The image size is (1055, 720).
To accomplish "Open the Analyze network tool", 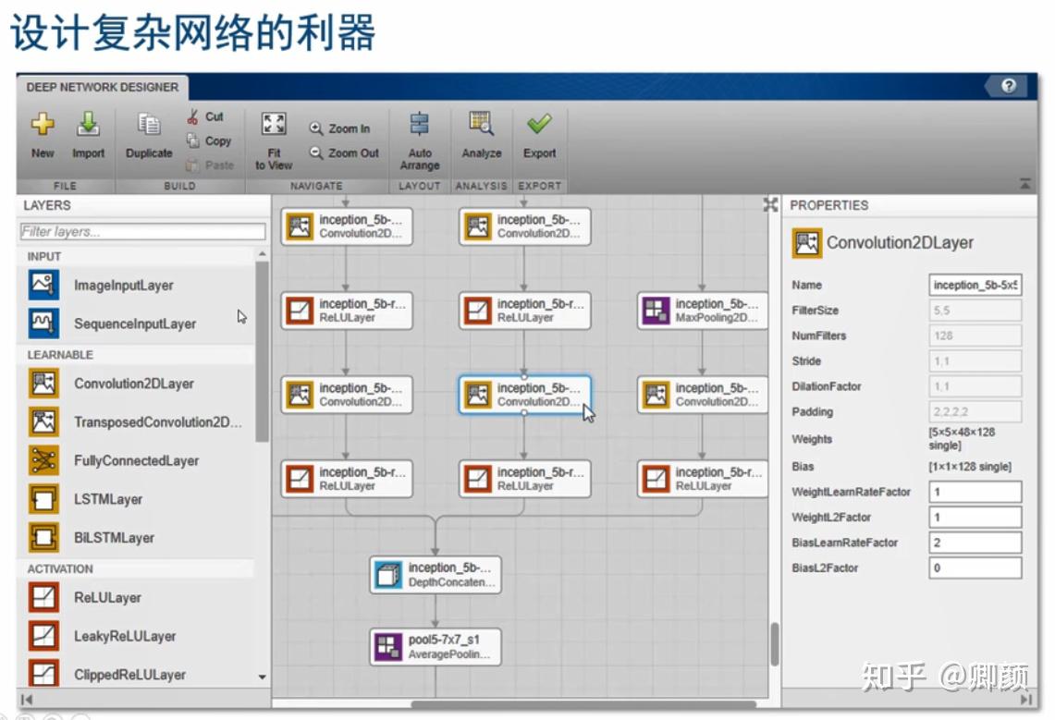I will tap(481, 129).
